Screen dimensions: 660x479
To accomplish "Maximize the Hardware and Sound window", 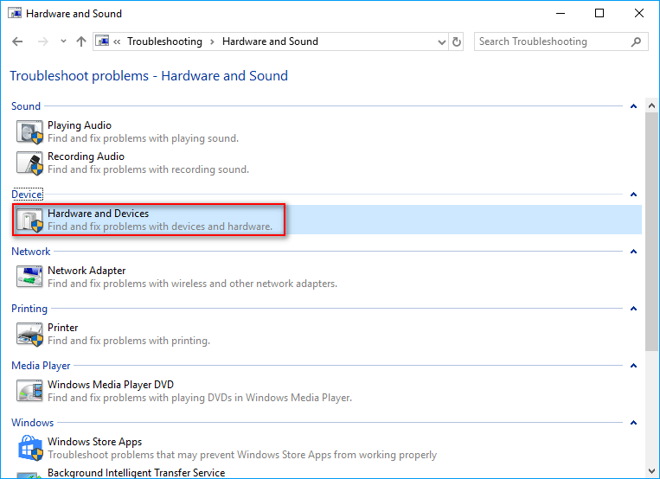I will click(x=599, y=14).
